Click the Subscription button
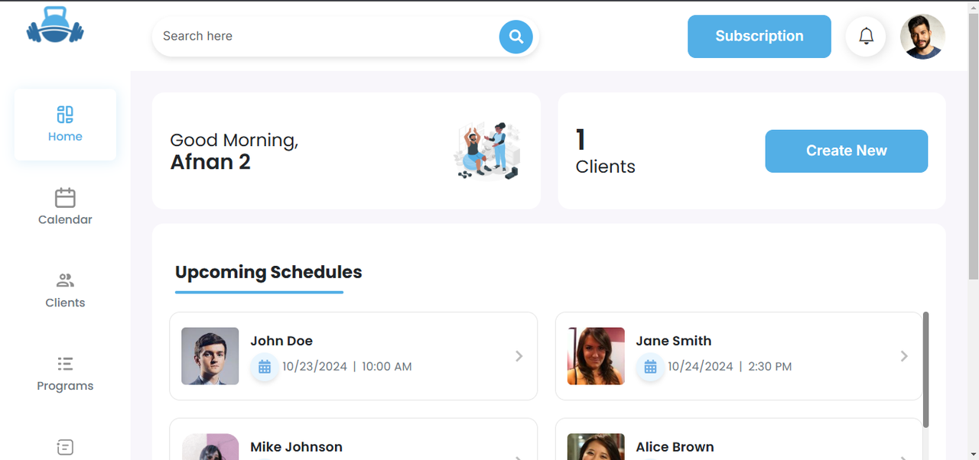 (759, 37)
